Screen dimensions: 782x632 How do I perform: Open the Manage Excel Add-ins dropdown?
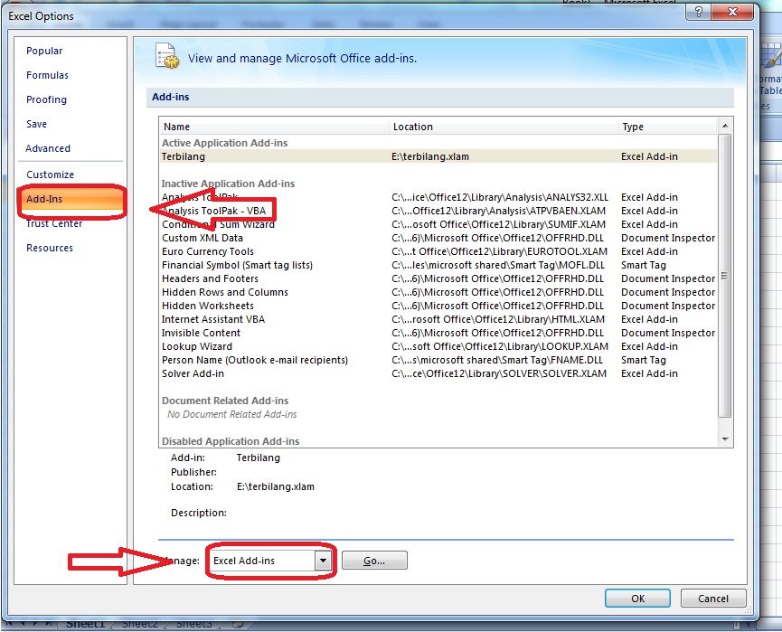coord(323,561)
